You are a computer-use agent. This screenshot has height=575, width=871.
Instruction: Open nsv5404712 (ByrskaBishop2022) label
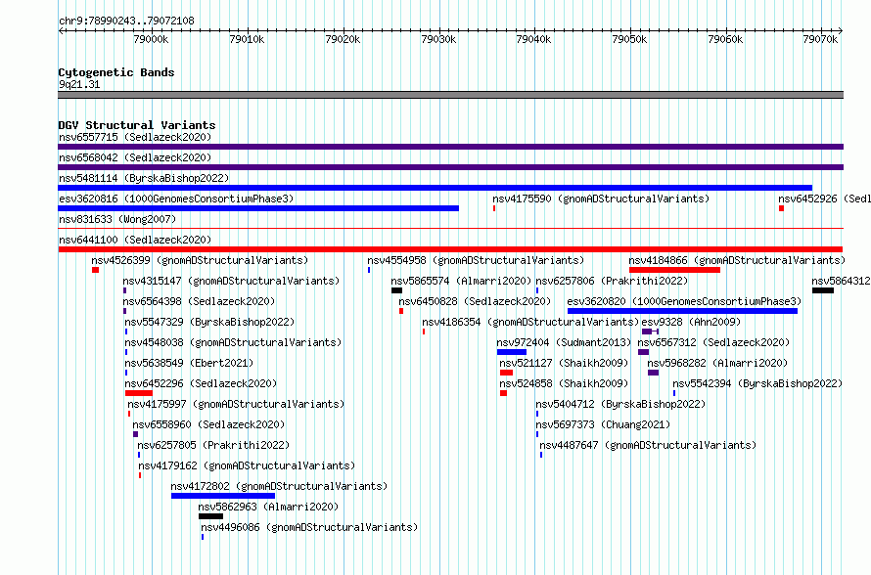pos(620,404)
